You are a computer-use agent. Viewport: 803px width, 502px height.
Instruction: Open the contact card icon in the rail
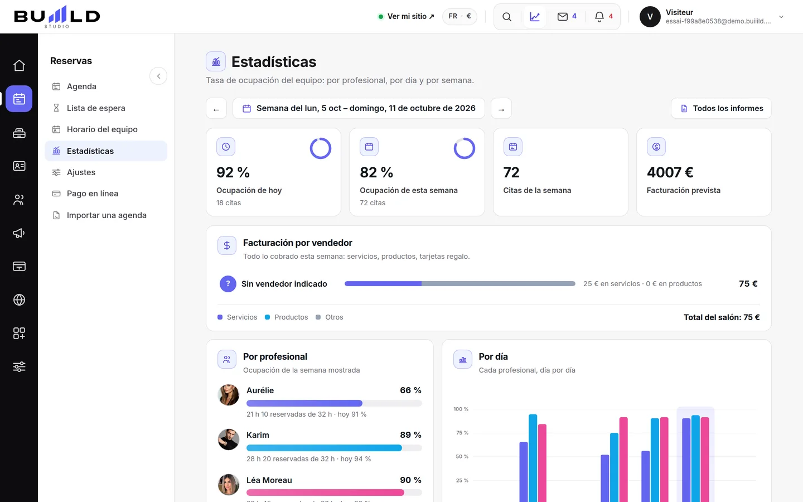point(19,166)
